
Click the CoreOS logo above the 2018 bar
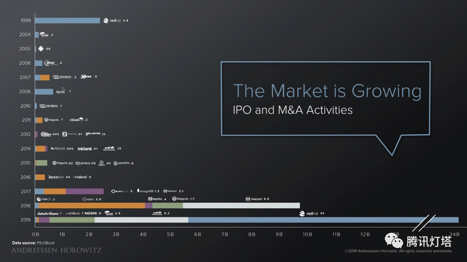click(x=44, y=199)
